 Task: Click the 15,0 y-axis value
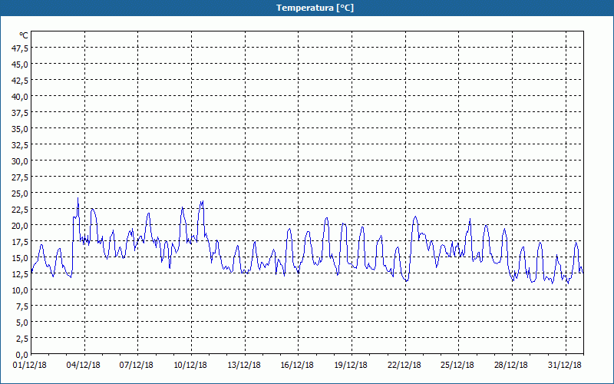(21, 258)
